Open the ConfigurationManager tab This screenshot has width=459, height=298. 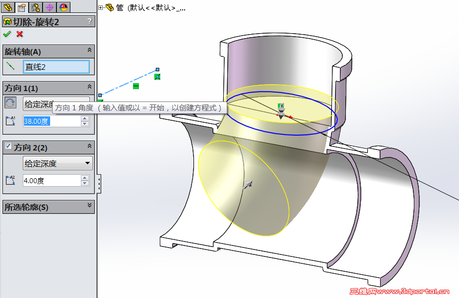click(x=36, y=7)
